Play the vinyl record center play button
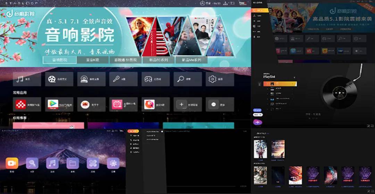375x194 pixels. pyautogui.click(x=340, y=93)
